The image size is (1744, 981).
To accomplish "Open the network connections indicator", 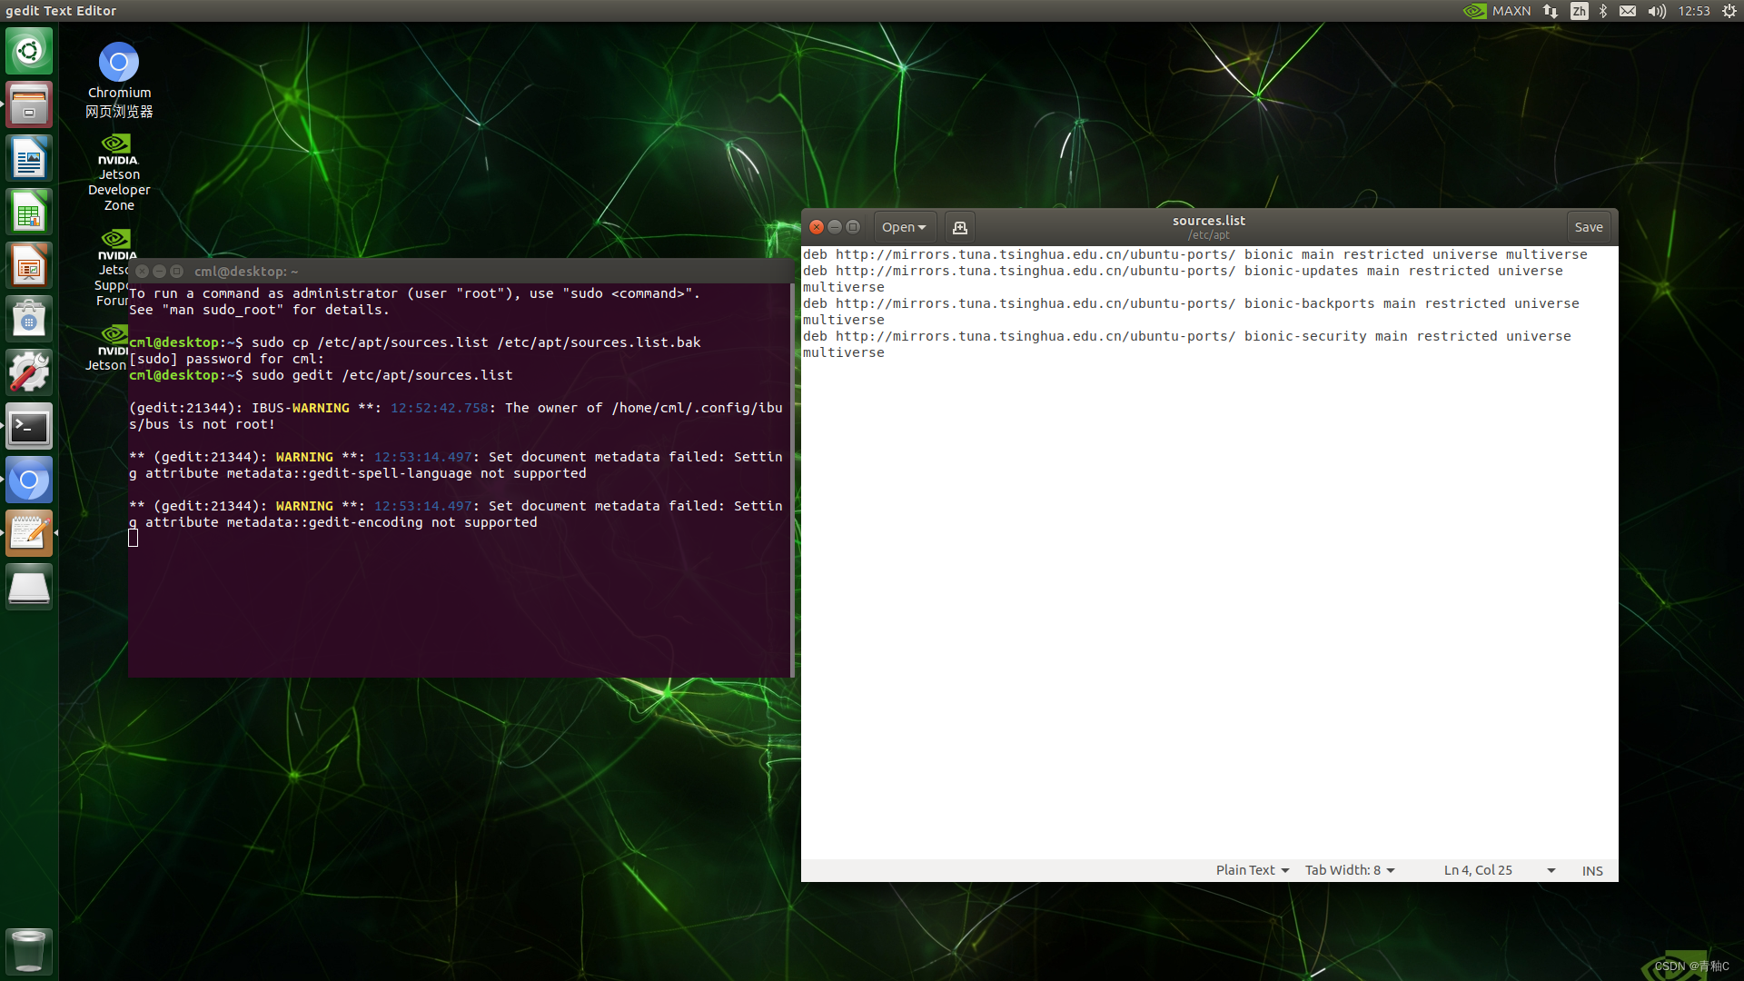I will click(1551, 11).
